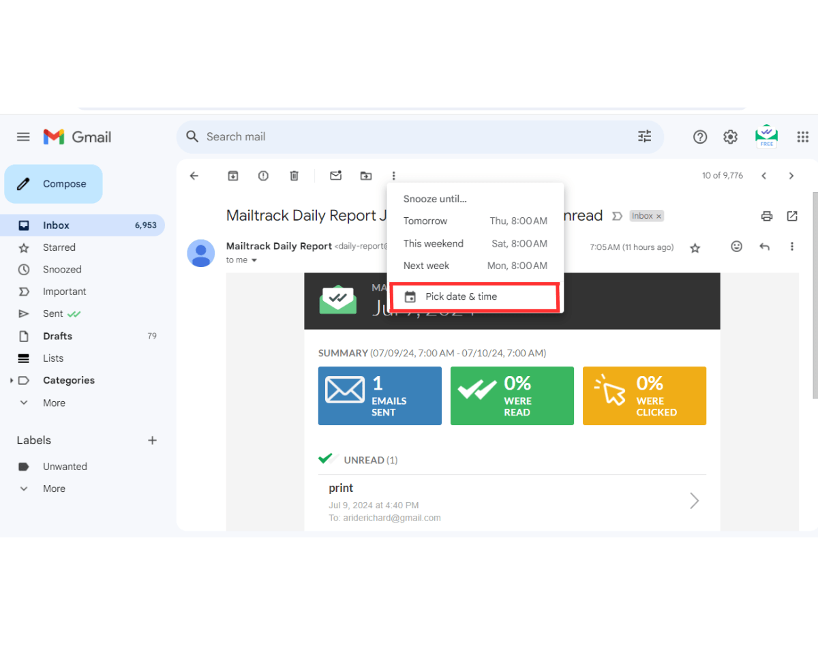
Task: Click the Were Clicked yellow tile
Action: click(644, 396)
